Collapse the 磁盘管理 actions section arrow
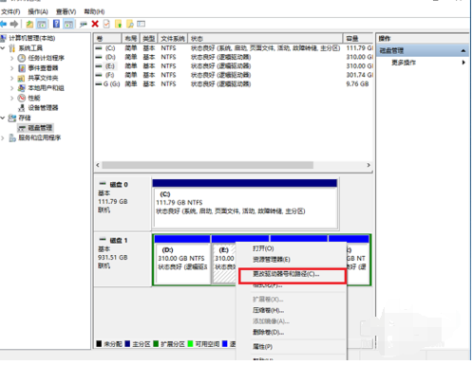Image resolution: width=473 pixels, height=365 pixels. [x=464, y=50]
